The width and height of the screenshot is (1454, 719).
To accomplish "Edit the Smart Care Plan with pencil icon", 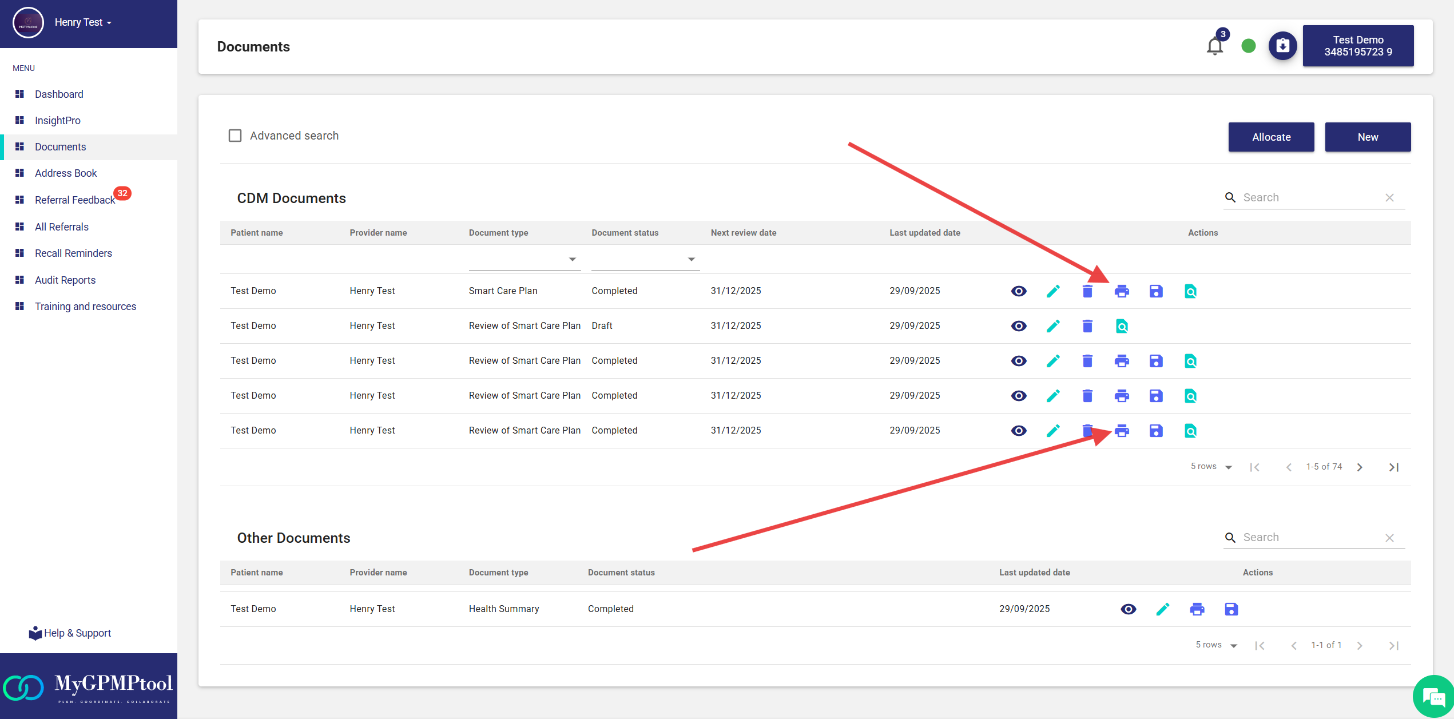I will 1053,291.
